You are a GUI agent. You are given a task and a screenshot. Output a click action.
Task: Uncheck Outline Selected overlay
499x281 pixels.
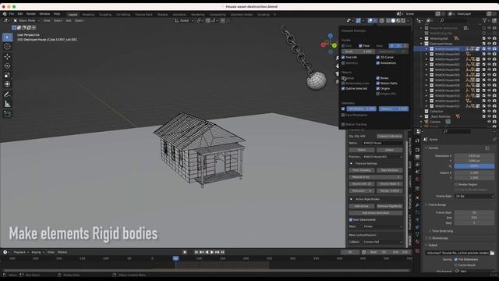pos(343,88)
